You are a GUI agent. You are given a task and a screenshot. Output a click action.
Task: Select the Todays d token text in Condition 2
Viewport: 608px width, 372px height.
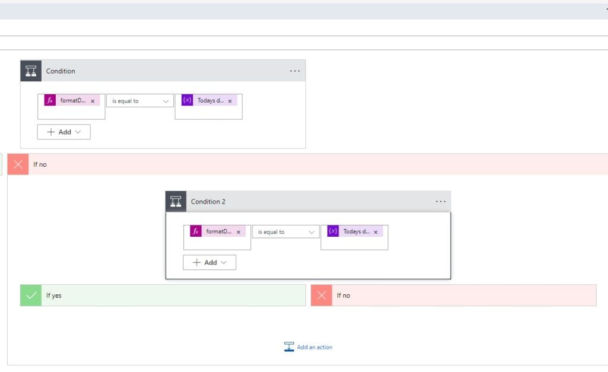[x=356, y=231]
